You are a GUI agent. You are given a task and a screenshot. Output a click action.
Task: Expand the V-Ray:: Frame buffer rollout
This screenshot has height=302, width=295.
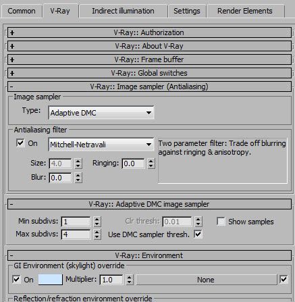pos(149,59)
